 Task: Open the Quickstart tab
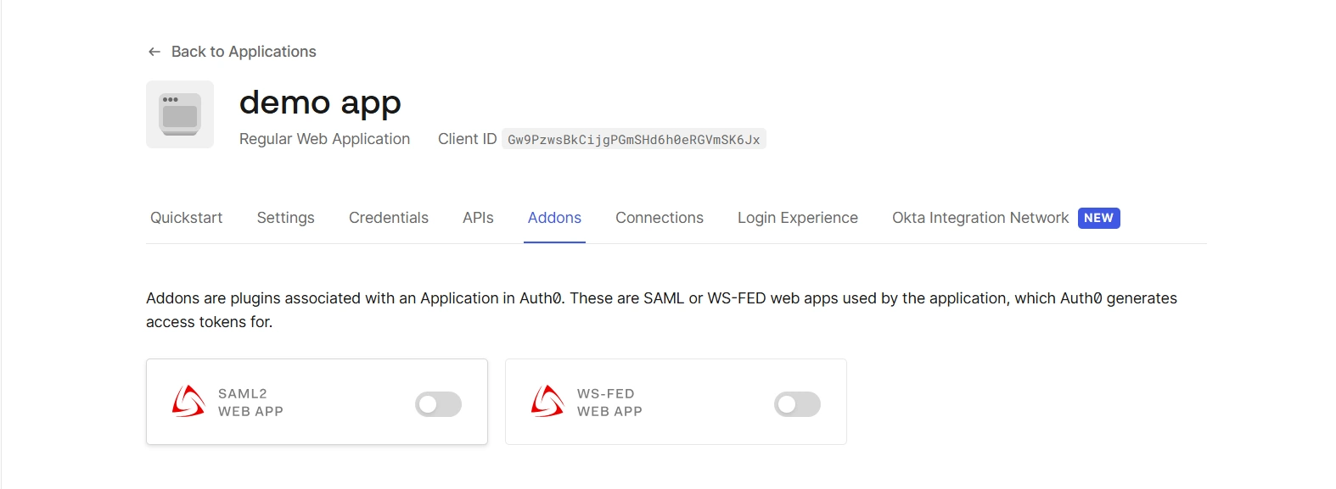[186, 218]
